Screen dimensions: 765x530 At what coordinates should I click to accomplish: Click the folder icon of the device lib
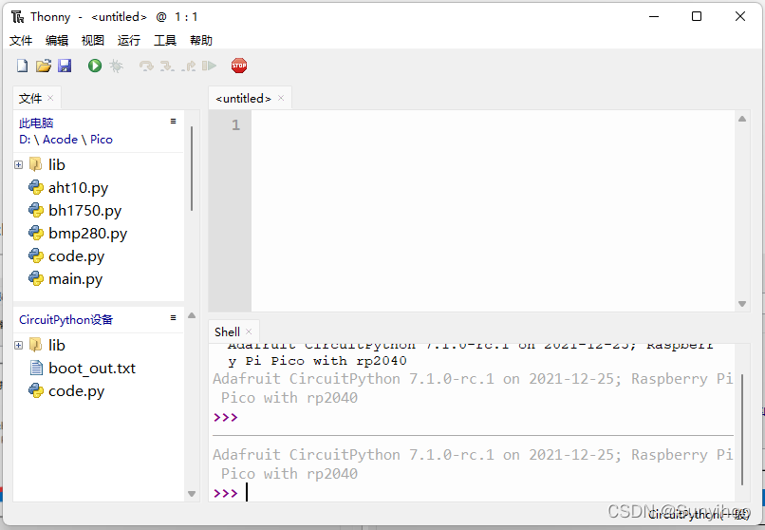[x=36, y=345]
